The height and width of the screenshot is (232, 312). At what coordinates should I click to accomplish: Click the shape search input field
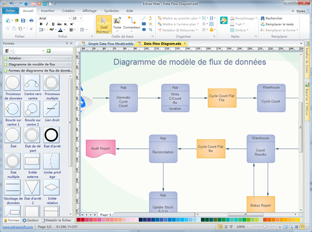tap(29, 51)
